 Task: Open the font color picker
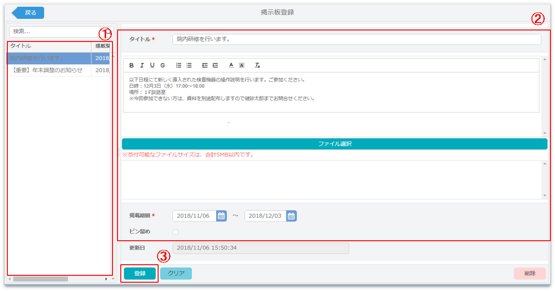pos(231,65)
